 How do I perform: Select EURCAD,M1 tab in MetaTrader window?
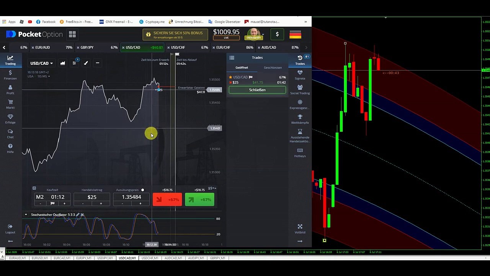click(x=62, y=258)
